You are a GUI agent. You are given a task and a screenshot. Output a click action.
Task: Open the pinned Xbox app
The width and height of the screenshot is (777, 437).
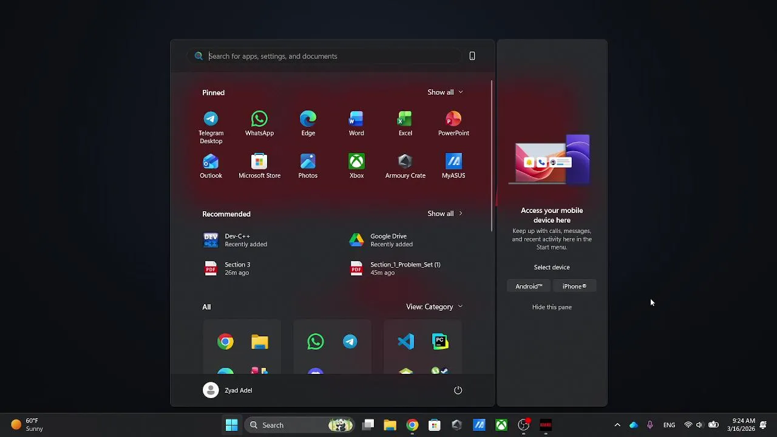tap(356, 166)
